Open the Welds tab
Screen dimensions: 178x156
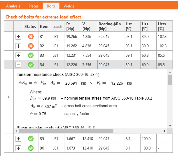[69, 6]
